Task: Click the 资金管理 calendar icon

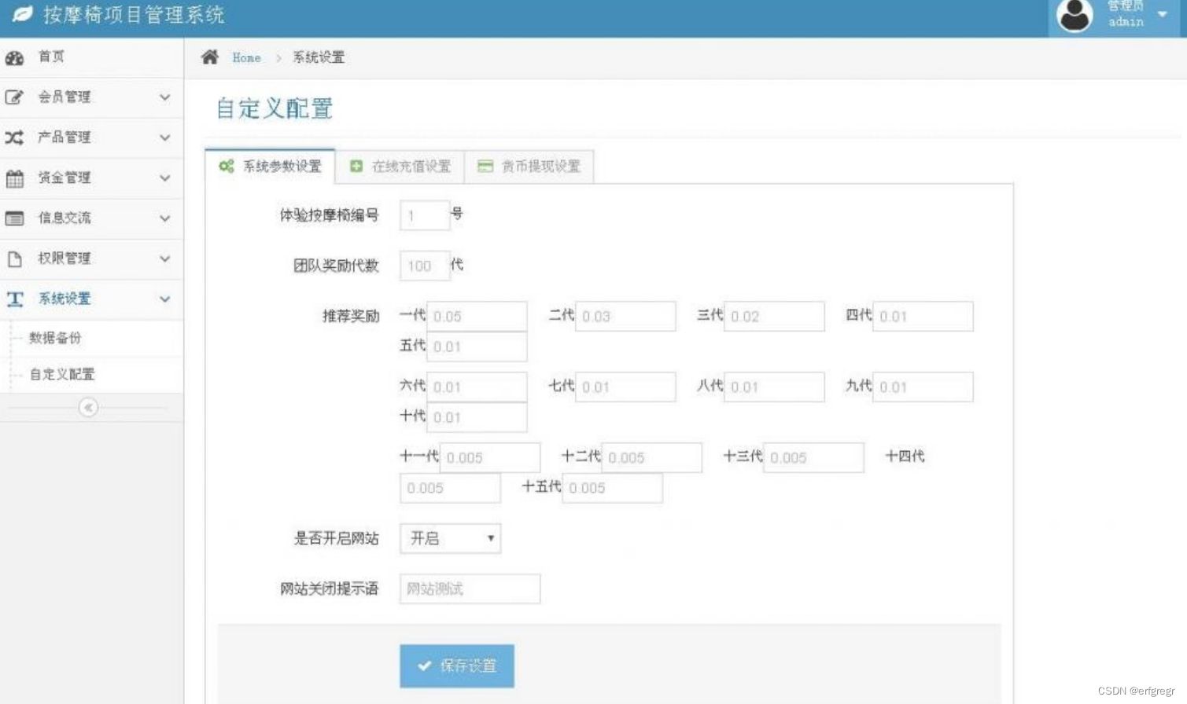Action: [13, 178]
